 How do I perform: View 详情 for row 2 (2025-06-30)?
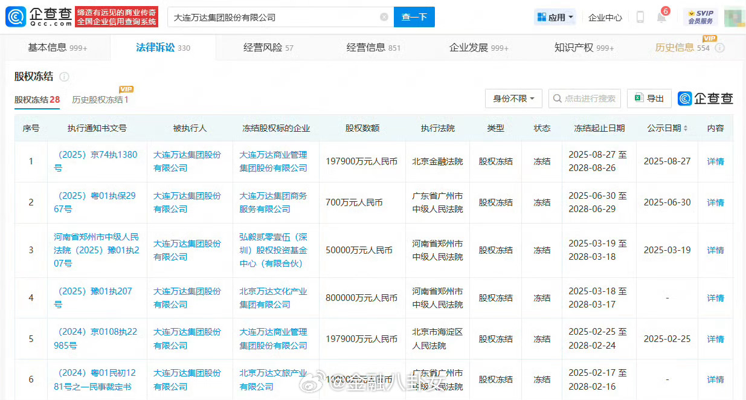716,202
